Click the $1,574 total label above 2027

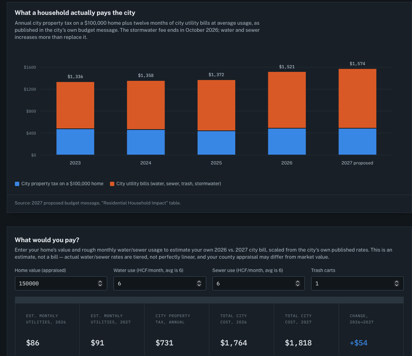[x=357, y=64]
